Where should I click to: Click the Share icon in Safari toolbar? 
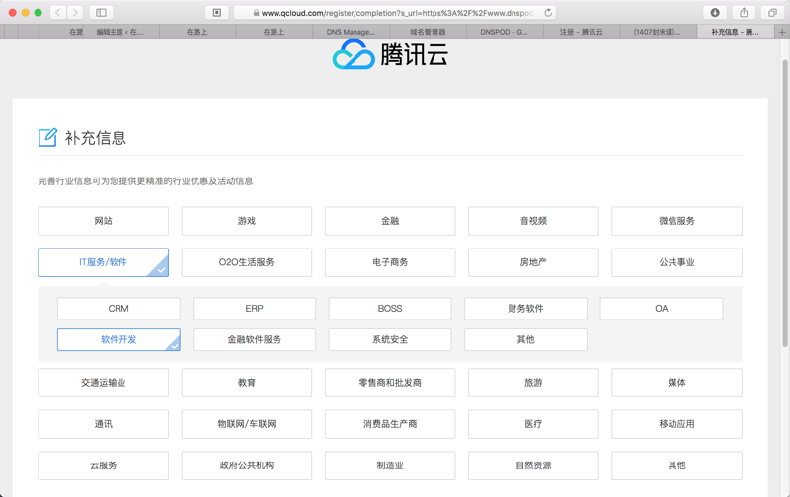[x=744, y=13]
